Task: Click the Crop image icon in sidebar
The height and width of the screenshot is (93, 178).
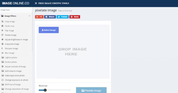Action: [x=2, y=21]
